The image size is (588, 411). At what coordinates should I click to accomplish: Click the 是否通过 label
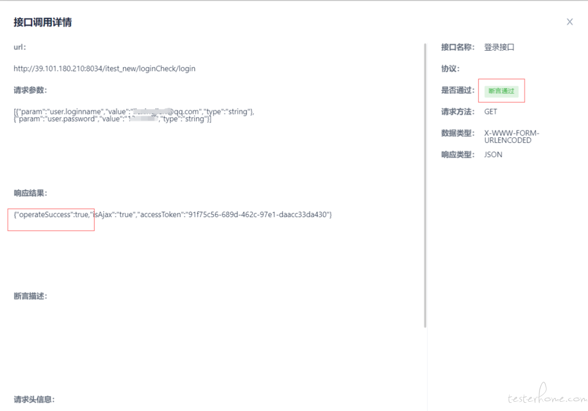[x=458, y=90]
